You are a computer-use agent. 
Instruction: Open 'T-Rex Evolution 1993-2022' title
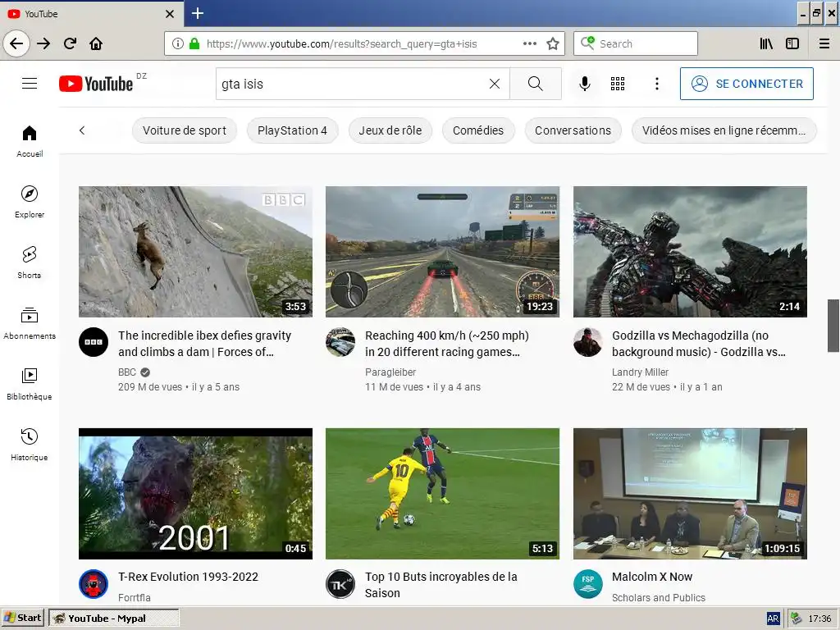pyautogui.click(x=188, y=577)
